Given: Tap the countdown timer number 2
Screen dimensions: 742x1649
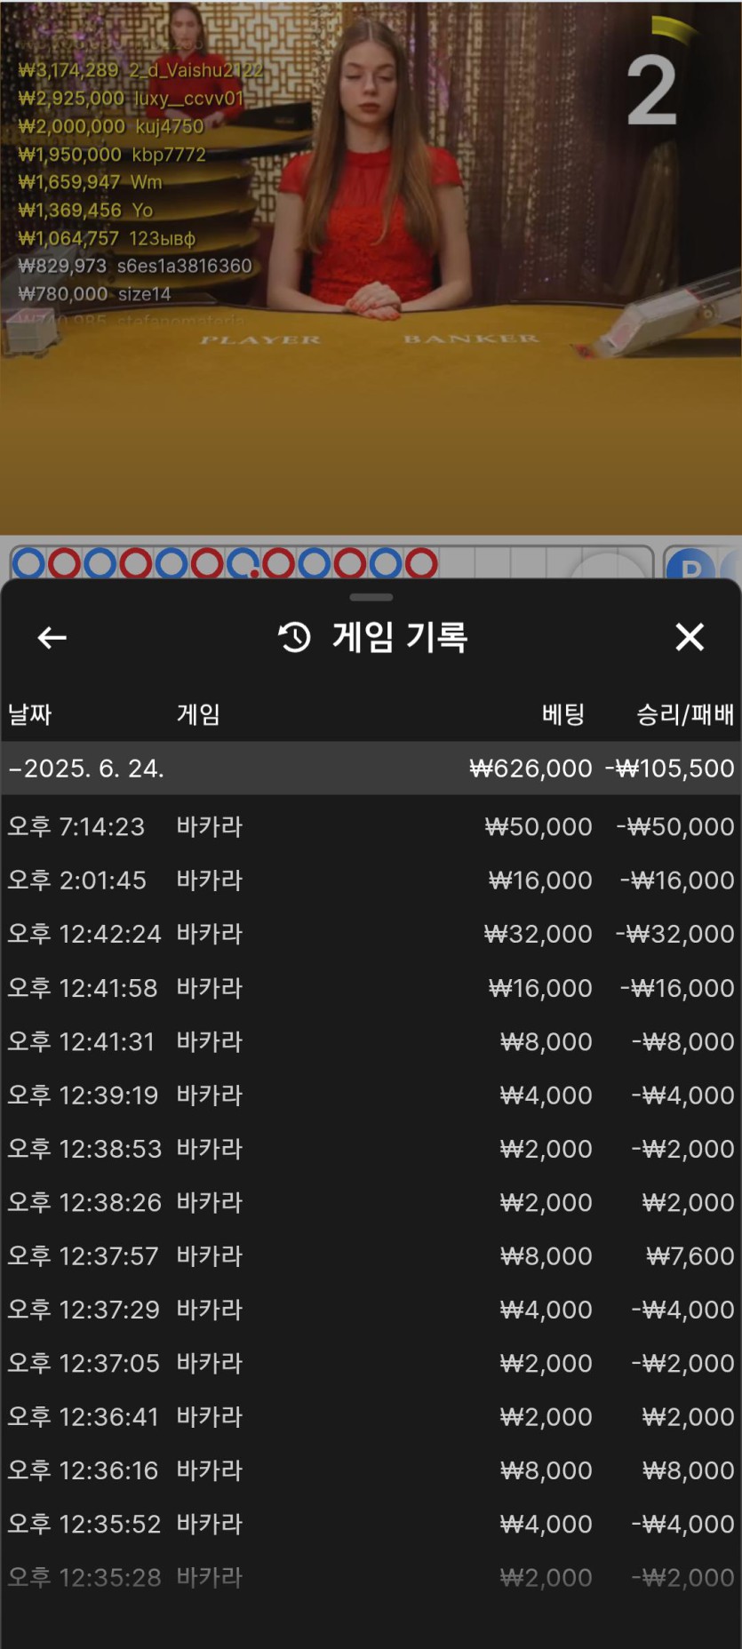Looking at the screenshot, I should [651, 90].
